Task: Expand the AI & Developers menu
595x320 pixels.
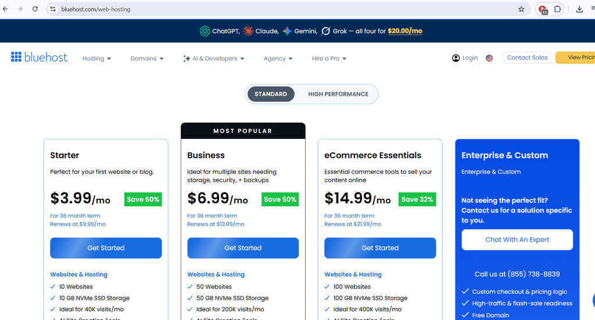Action: 214,59
